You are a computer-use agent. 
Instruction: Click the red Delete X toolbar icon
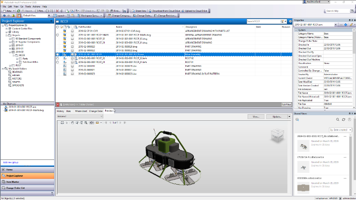(57, 11)
